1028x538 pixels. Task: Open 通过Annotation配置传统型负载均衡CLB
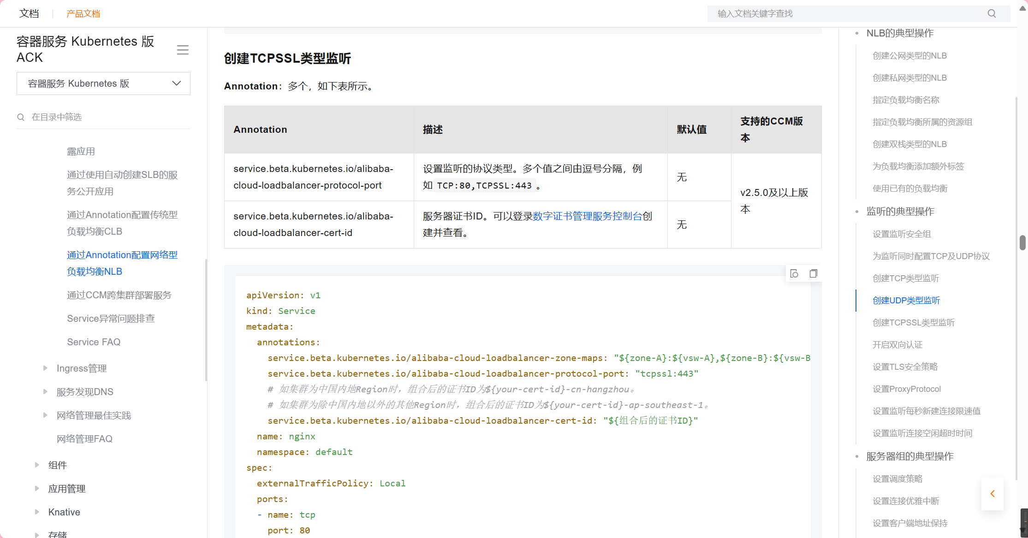pos(122,223)
